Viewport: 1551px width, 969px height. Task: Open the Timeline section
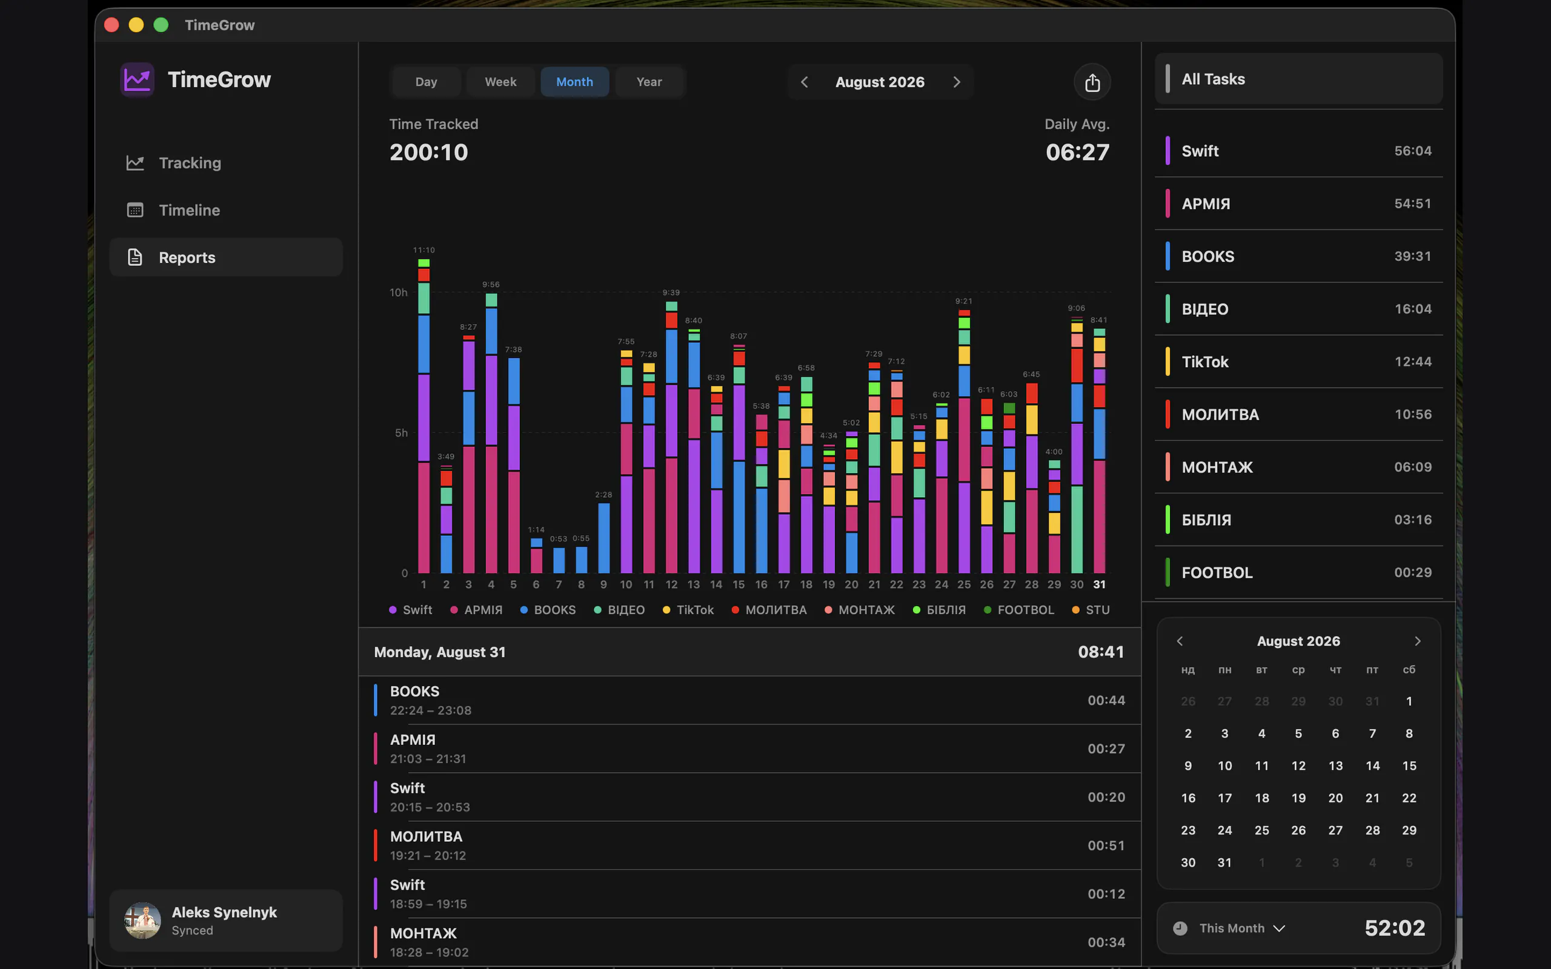[226, 210]
